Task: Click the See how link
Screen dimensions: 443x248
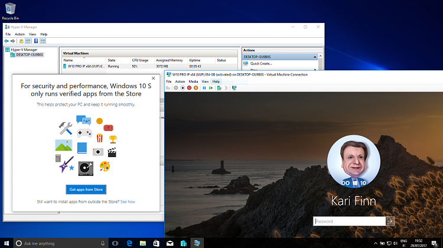Action: (x=128, y=202)
